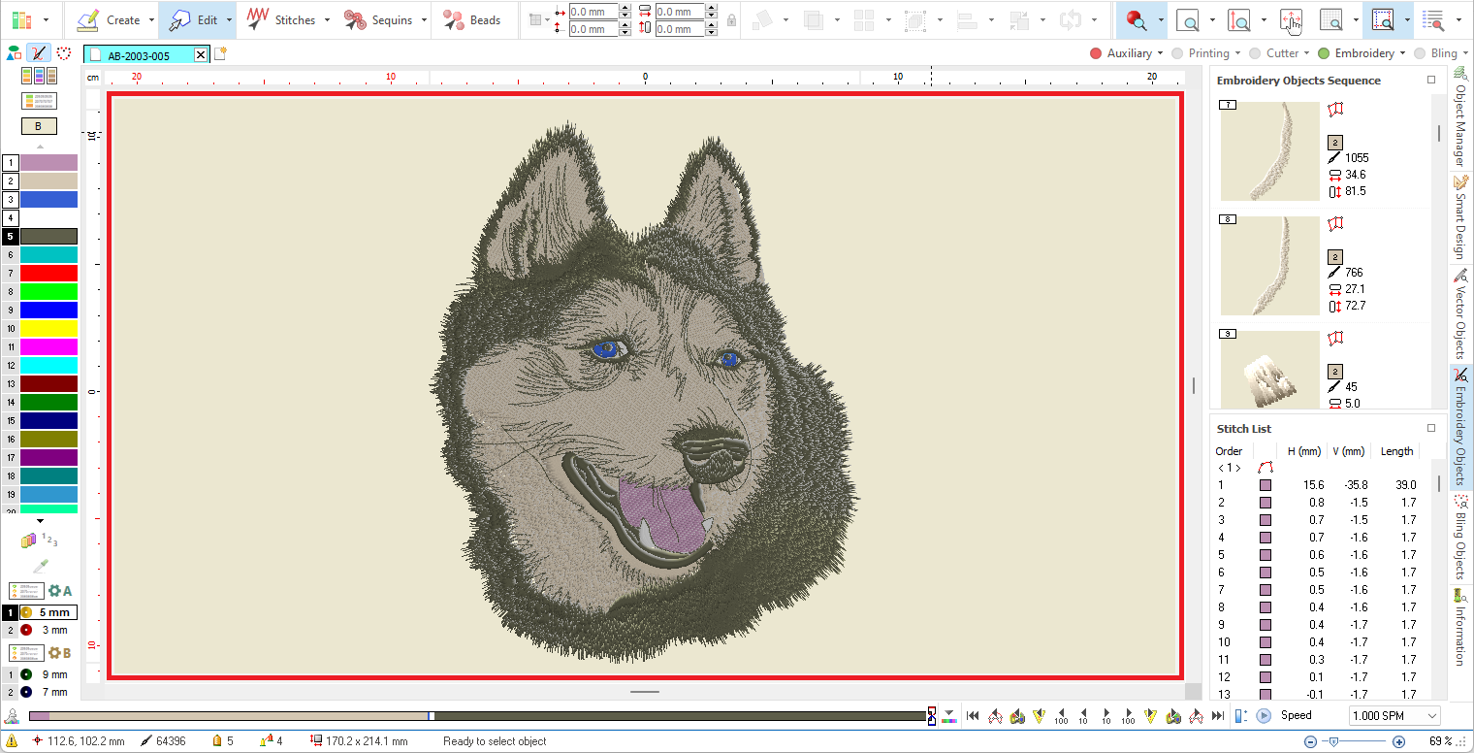This screenshot has height=753, width=1474.
Task: Toggle the Printing layer indicator
Action: click(1177, 53)
